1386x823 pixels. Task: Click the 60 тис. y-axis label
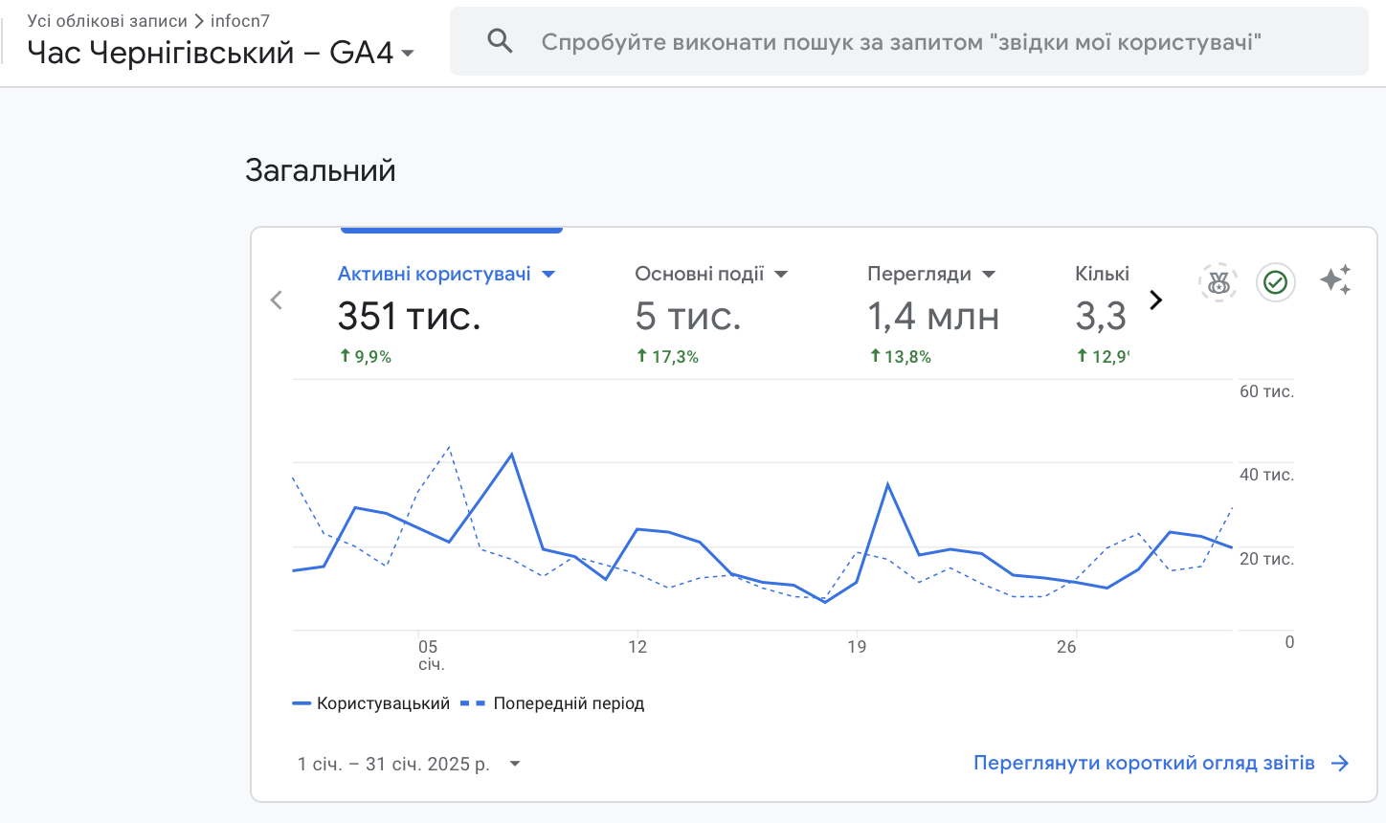tap(1266, 391)
